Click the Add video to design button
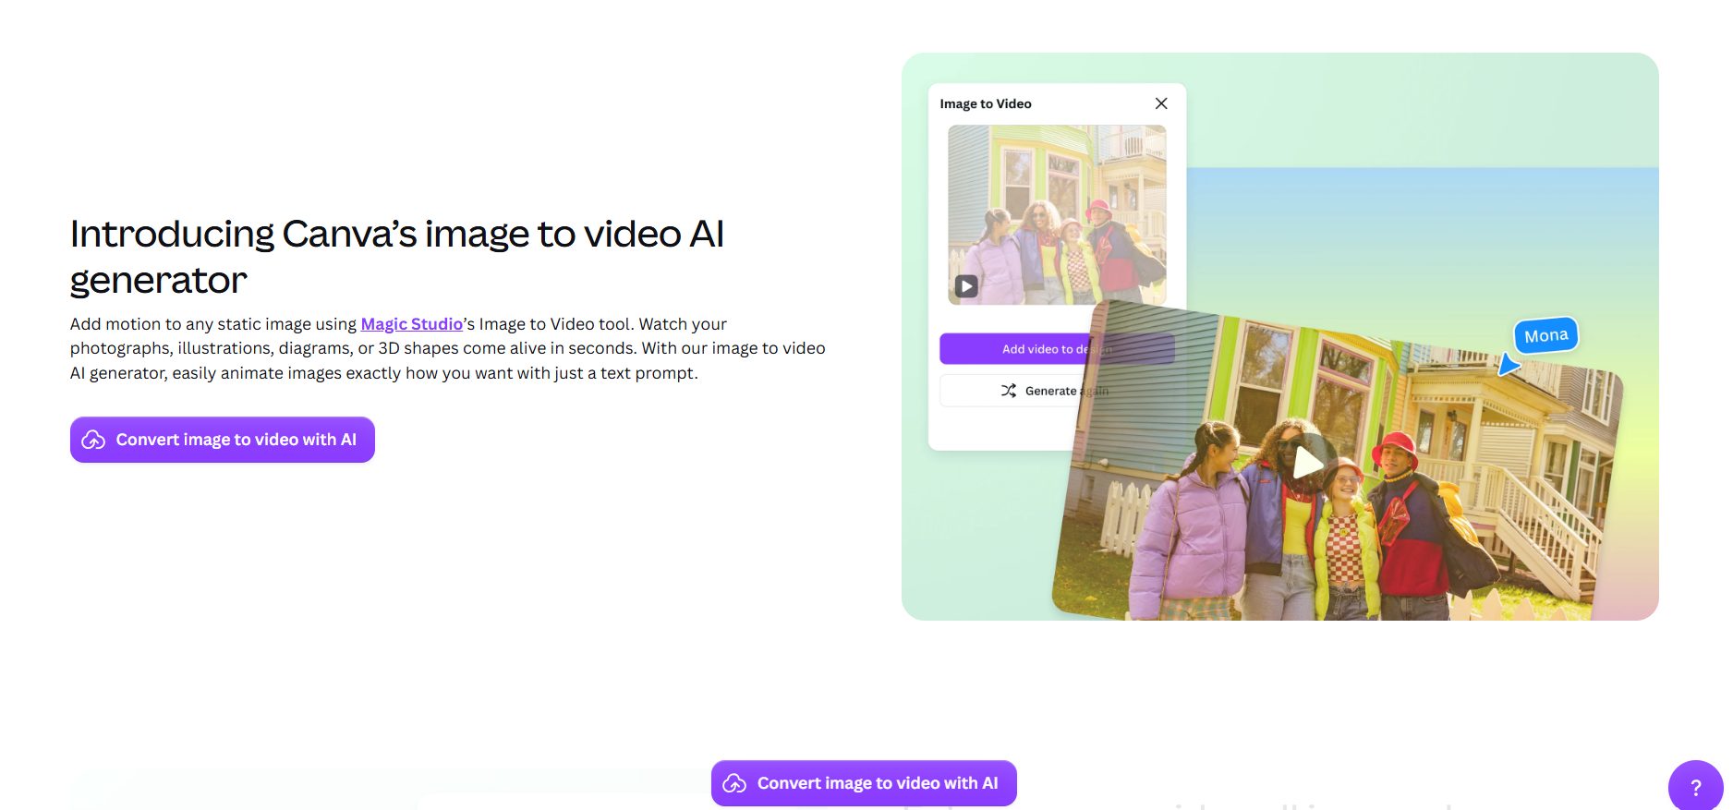The height and width of the screenshot is (810, 1733). (1057, 349)
